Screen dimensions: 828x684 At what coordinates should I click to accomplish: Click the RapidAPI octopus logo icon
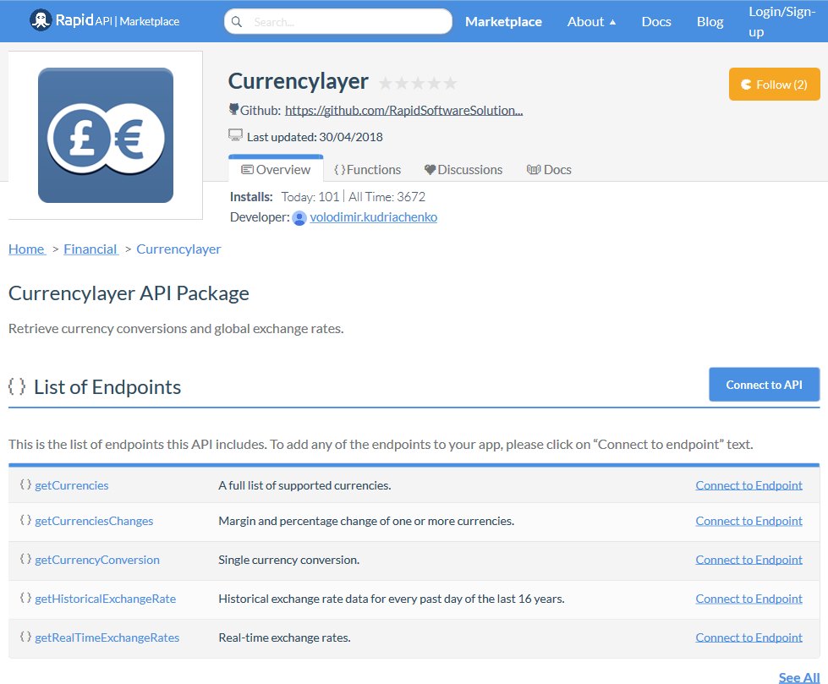(x=41, y=20)
